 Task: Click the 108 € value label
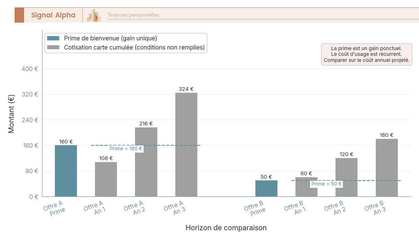pos(106,158)
